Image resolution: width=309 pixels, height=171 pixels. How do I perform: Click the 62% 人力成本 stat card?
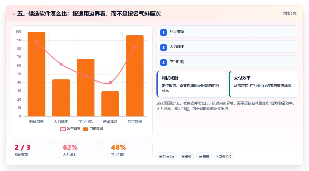tap(82, 150)
